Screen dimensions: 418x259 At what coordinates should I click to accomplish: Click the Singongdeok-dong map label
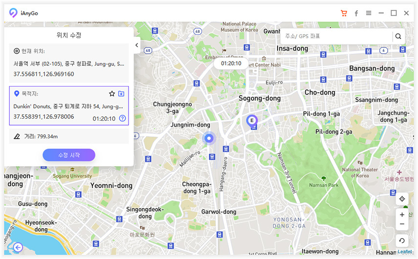145,213
